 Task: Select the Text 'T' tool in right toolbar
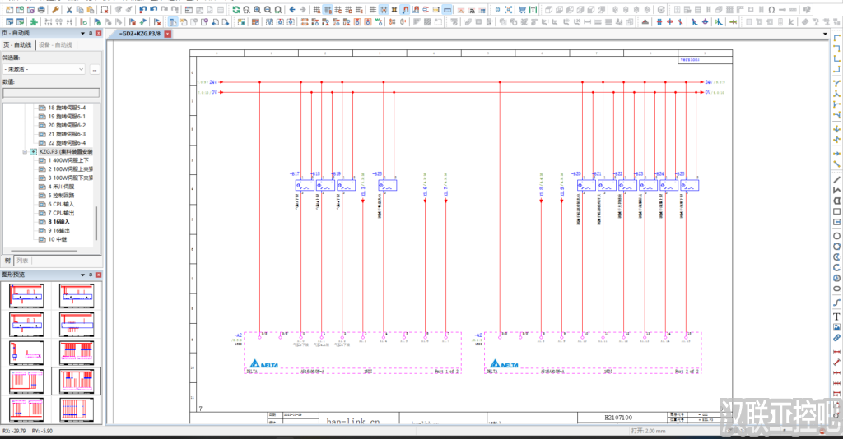(x=836, y=317)
